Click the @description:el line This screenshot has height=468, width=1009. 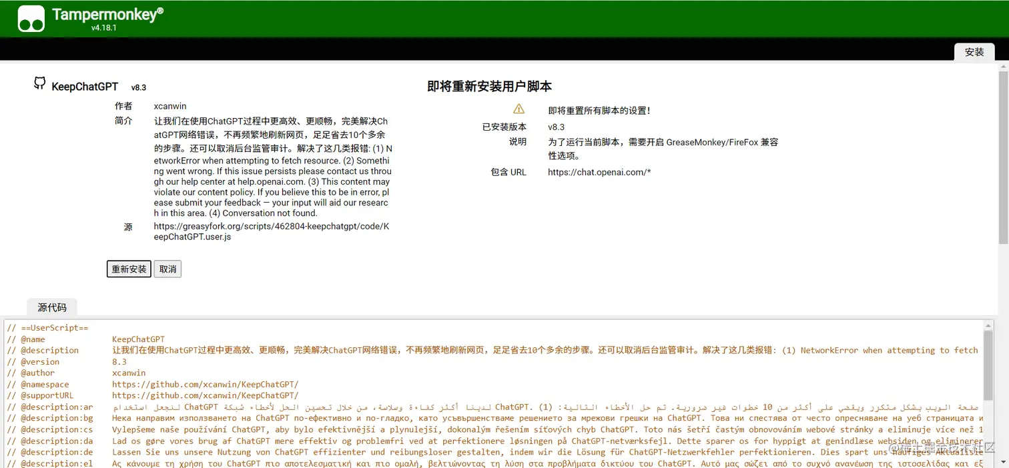tap(494, 463)
